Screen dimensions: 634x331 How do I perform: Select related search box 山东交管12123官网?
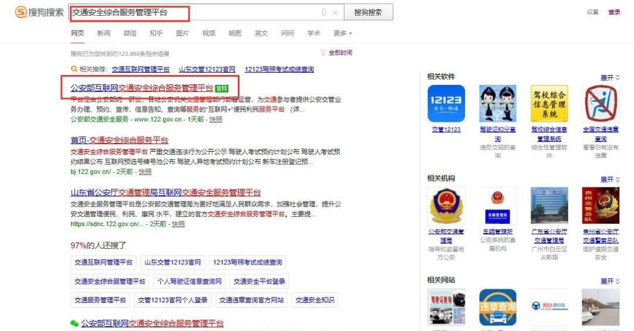point(173,262)
